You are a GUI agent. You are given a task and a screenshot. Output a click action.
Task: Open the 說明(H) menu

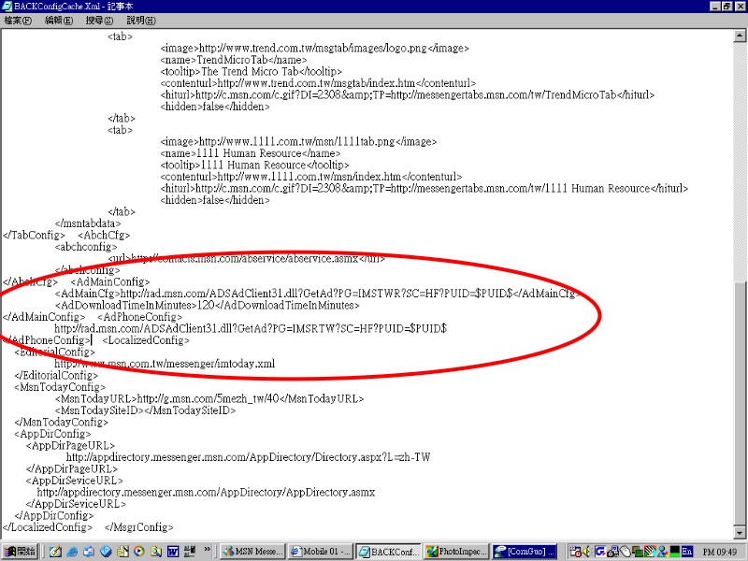141,21
